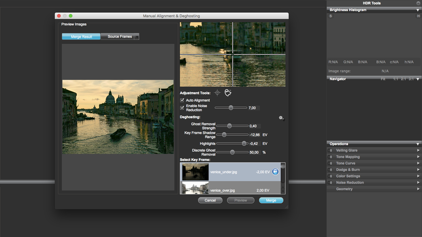Screen dimensions: 422x237
Task: Select the venice_under.jpg key frame thumbnail
Action: pos(195,172)
